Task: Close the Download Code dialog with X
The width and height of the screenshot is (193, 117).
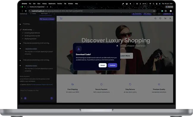Action: click(117, 46)
